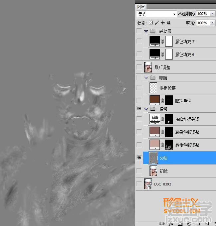Click mask link icon on 身体色彩调整 layer
216x226 pixels.
[162, 145]
